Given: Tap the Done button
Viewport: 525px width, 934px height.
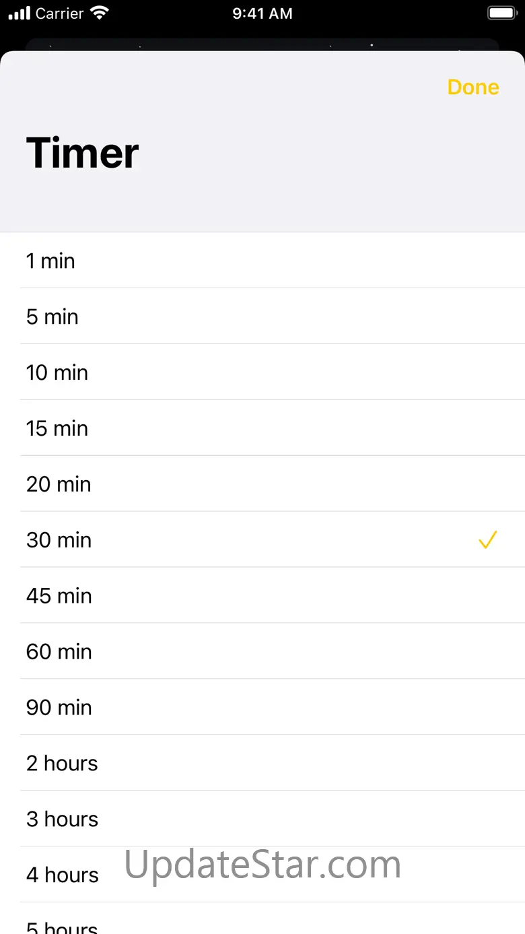Looking at the screenshot, I should point(473,88).
